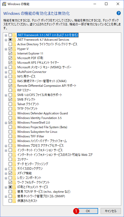The width and height of the screenshot is (124, 217).
Task: Expand the NFS 用サービス node
Action: click(x=6, y=77)
